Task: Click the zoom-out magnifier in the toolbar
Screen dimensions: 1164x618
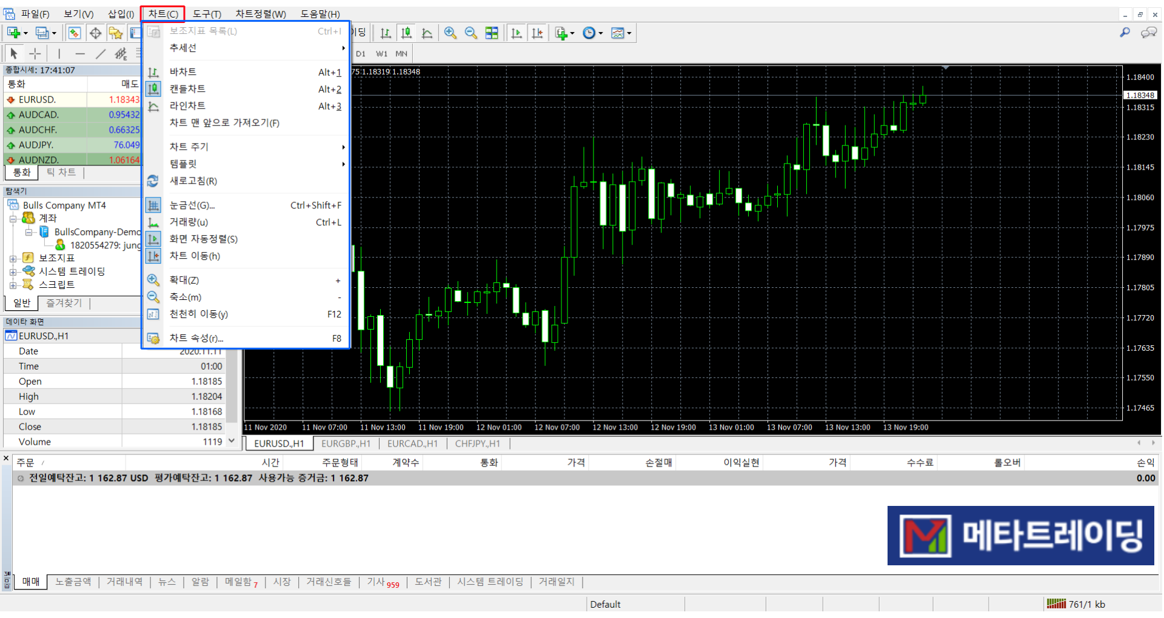Action: click(470, 33)
